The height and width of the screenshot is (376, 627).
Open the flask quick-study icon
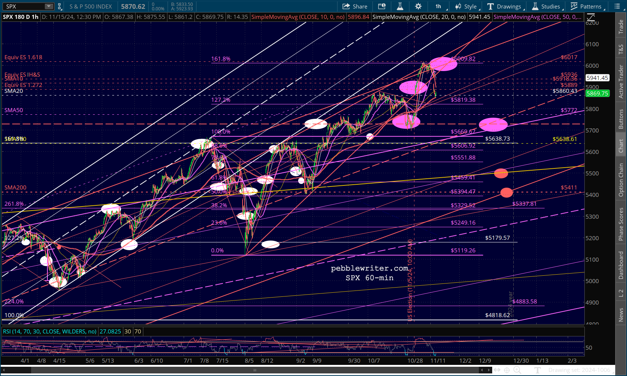click(x=400, y=6)
